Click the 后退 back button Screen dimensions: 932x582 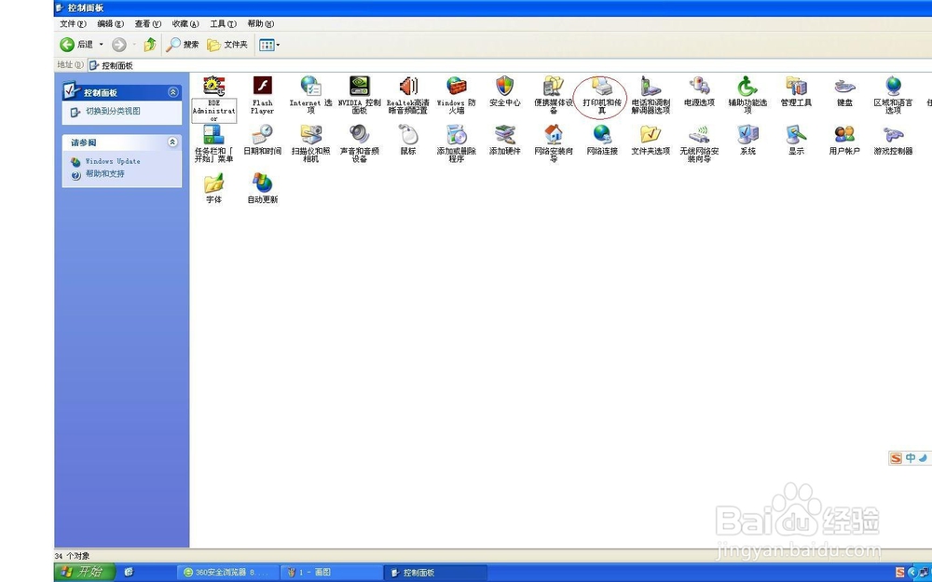[x=76, y=45]
